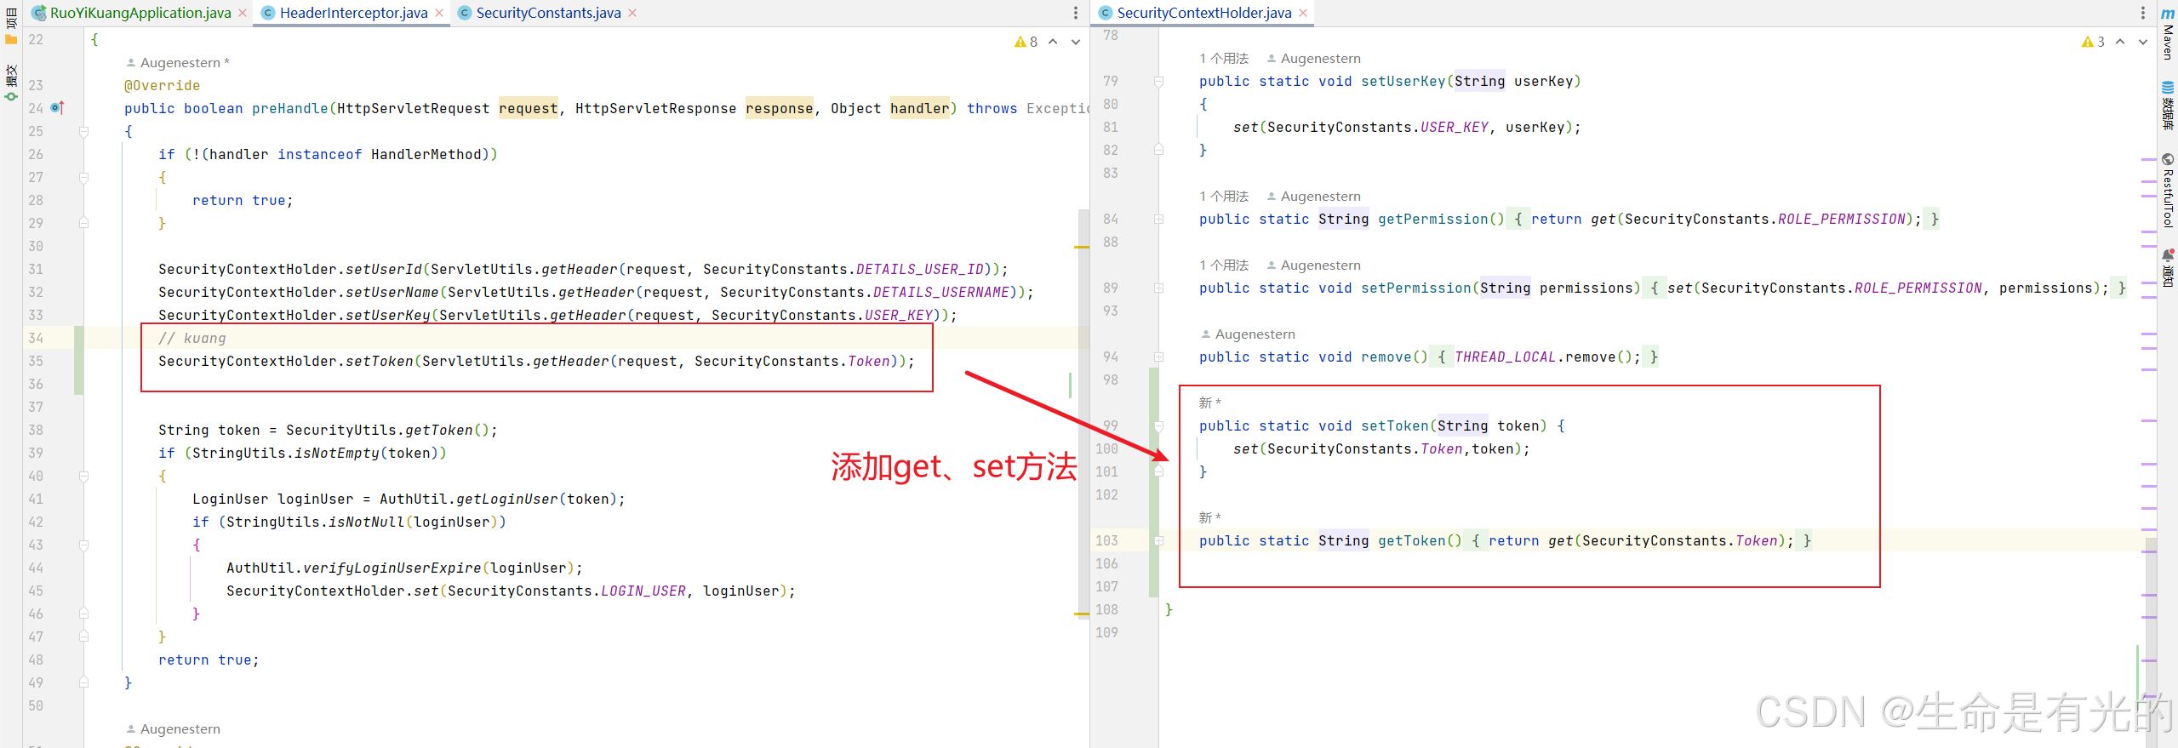Click 'verifyLoginUserExpire' method call
Screen dimensions: 2178x748
pos(392,568)
